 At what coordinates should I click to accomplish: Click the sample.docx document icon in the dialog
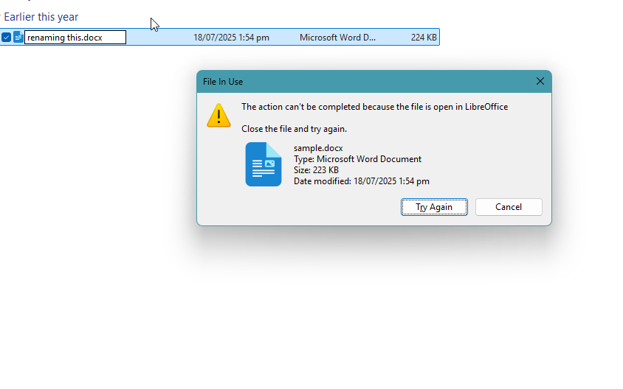point(264,164)
